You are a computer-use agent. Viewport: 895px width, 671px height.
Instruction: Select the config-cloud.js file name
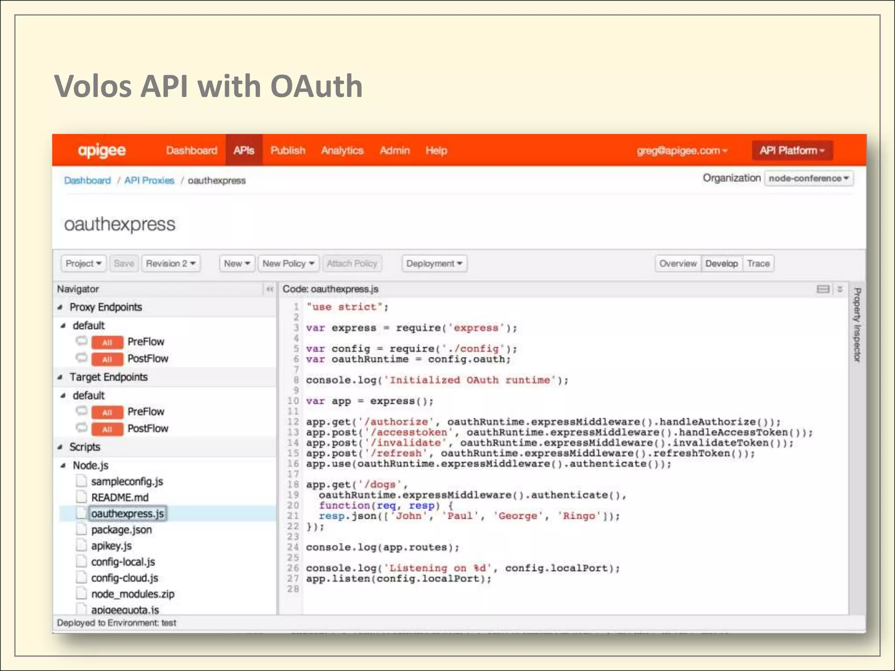(x=125, y=578)
